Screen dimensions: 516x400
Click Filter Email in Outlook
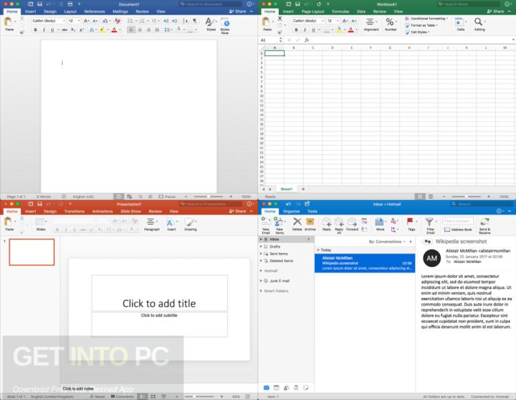click(430, 226)
